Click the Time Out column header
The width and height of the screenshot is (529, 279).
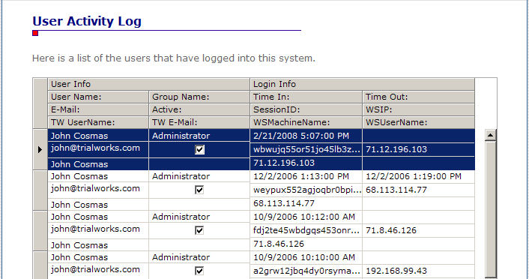[418, 97]
